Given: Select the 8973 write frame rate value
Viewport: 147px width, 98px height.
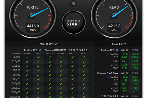Looking at the screenshot, I should coord(125,57).
